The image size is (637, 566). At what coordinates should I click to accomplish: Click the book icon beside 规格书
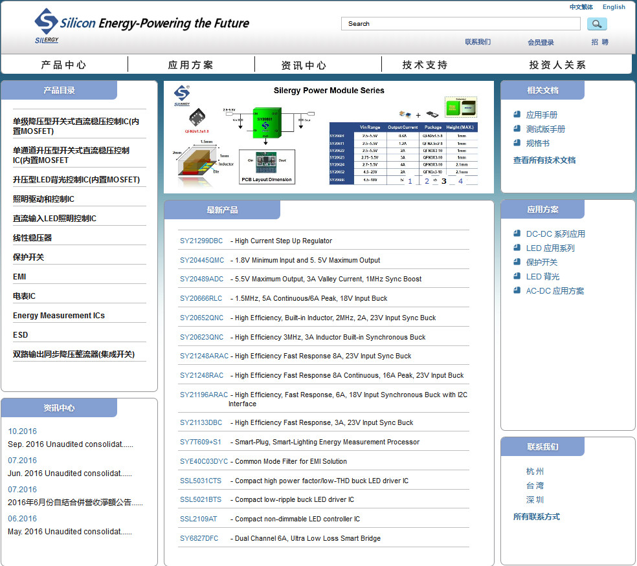pyautogui.click(x=517, y=143)
